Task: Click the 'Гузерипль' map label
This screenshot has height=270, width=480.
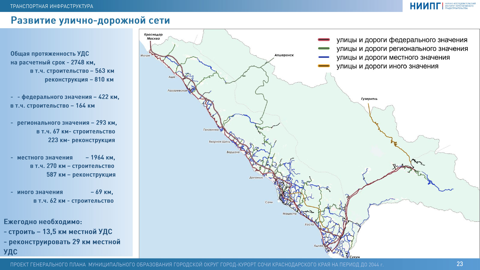Action: click(369, 99)
